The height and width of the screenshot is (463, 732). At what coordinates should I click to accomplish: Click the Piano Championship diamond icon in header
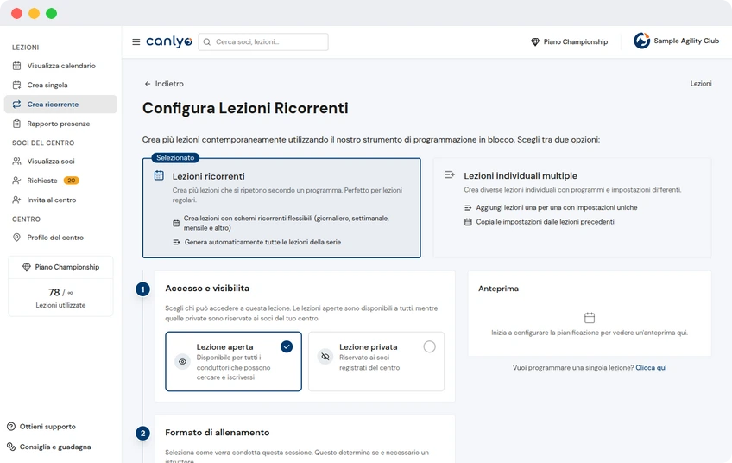coord(535,42)
